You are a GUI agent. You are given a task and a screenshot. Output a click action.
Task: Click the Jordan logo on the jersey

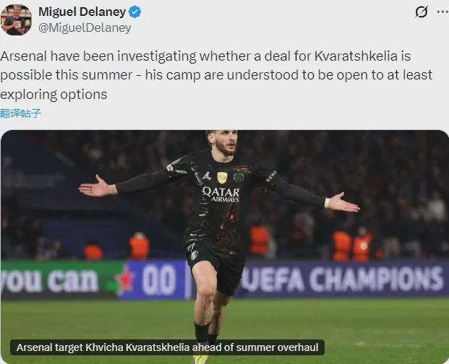[x=207, y=175]
